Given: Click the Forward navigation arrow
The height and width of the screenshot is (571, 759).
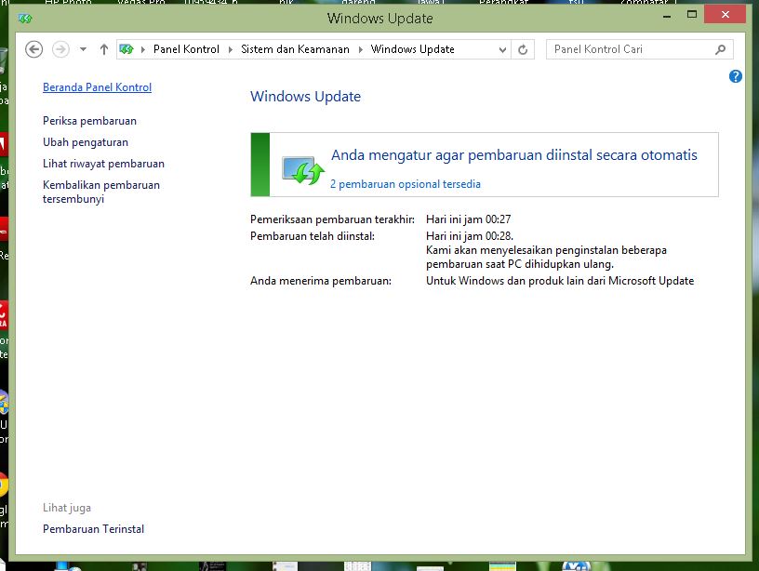Looking at the screenshot, I should (60, 49).
